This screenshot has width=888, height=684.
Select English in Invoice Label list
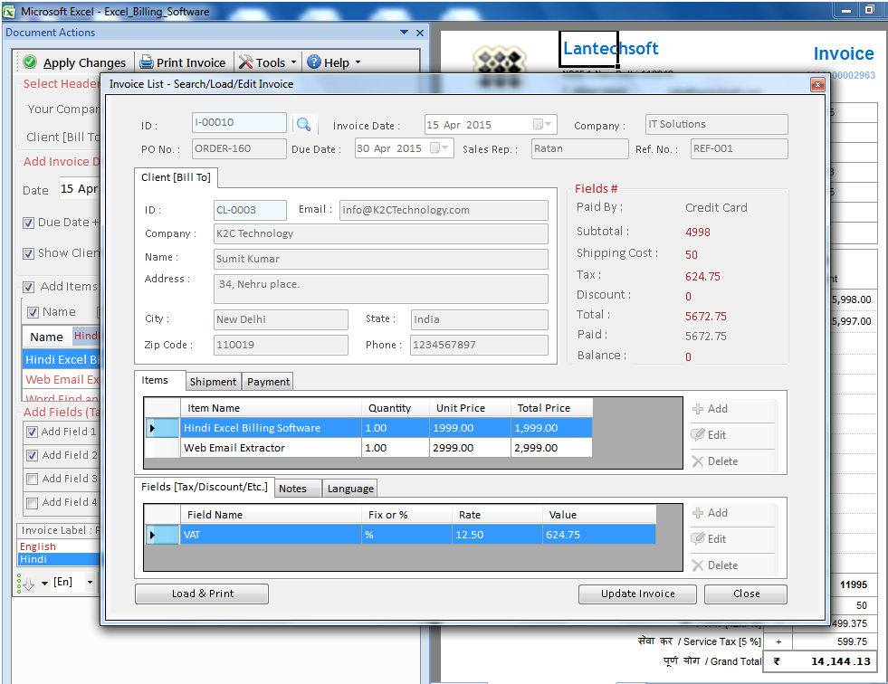tap(59, 546)
